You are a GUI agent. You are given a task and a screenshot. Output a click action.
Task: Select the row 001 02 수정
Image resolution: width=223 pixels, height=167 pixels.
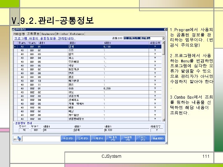click(88, 50)
